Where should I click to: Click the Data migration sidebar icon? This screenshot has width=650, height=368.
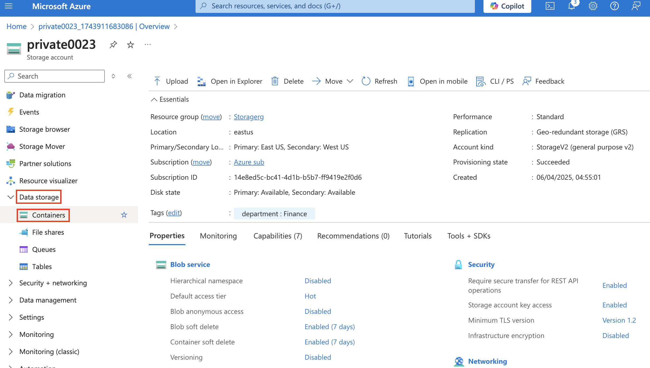(11, 95)
